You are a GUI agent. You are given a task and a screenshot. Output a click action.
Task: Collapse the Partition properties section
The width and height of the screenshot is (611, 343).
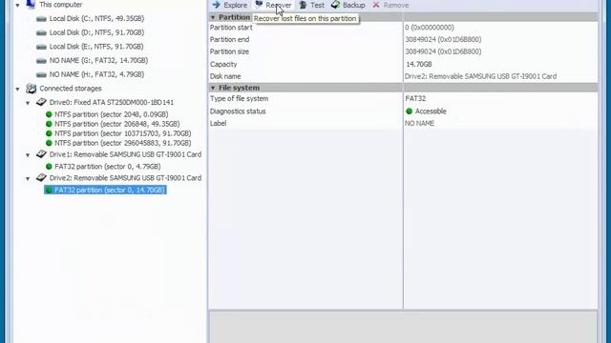click(x=213, y=17)
